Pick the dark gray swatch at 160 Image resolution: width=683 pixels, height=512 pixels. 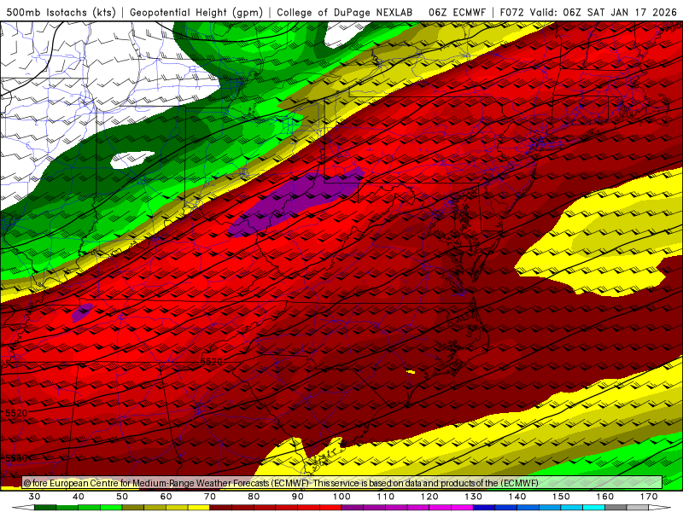616,508
